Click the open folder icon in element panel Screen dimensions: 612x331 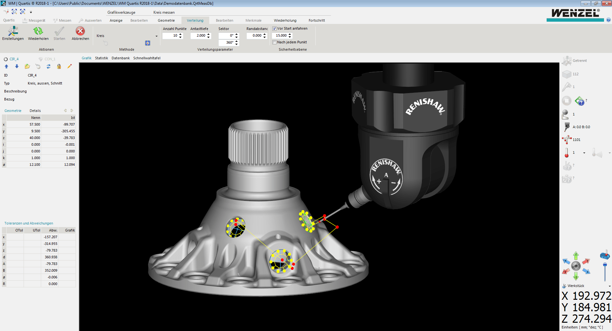pos(27,66)
